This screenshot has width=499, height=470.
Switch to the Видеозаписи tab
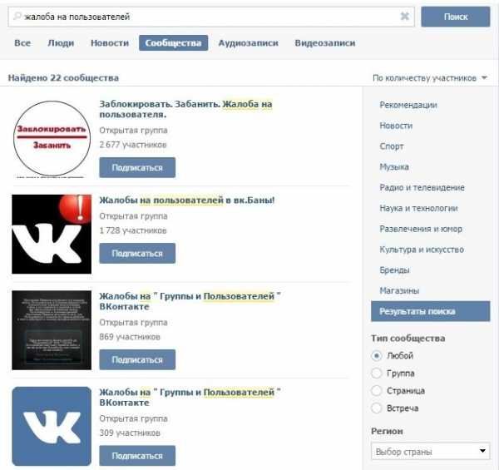[325, 43]
